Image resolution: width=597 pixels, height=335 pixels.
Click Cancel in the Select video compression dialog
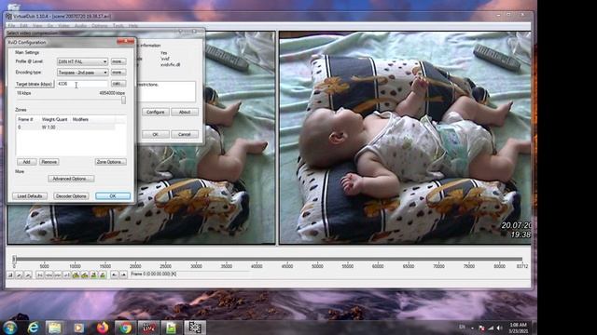point(185,134)
